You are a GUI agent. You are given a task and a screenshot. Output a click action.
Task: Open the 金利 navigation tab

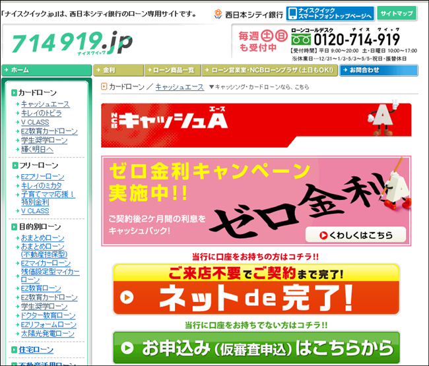pyautogui.click(x=118, y=71)
